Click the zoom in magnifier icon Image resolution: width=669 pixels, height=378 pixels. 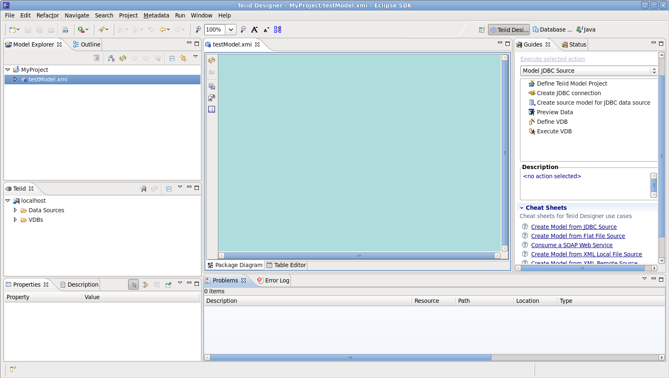pos(198,29)
